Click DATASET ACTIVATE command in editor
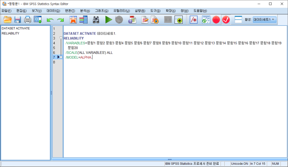 click(80, 33)
